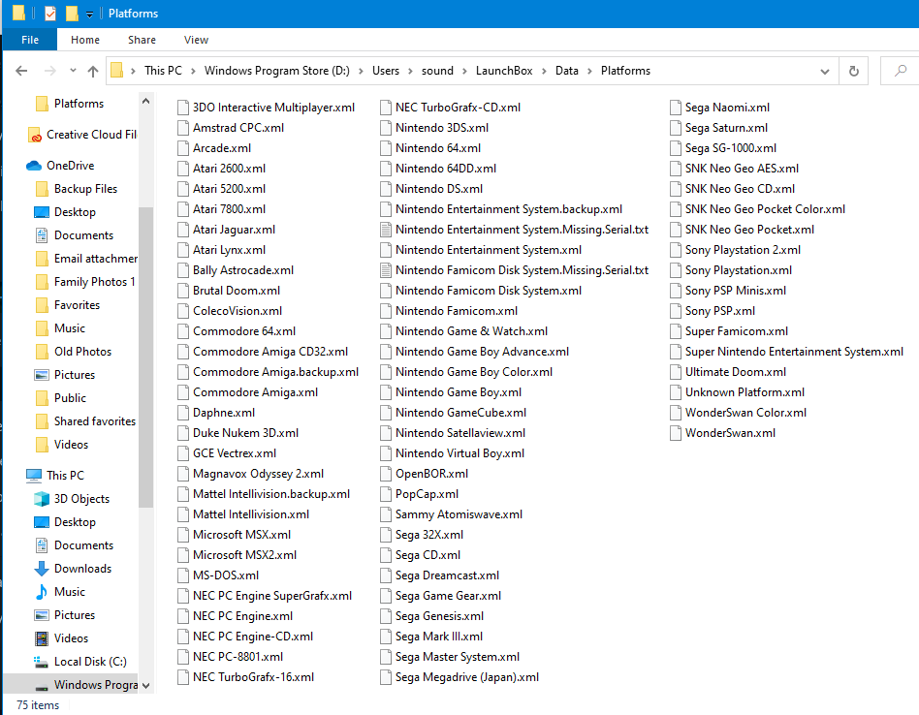The image size is (919, 715).
Task: Select the Ultimate Doom.xml file icon
Action: coord(675,372)
